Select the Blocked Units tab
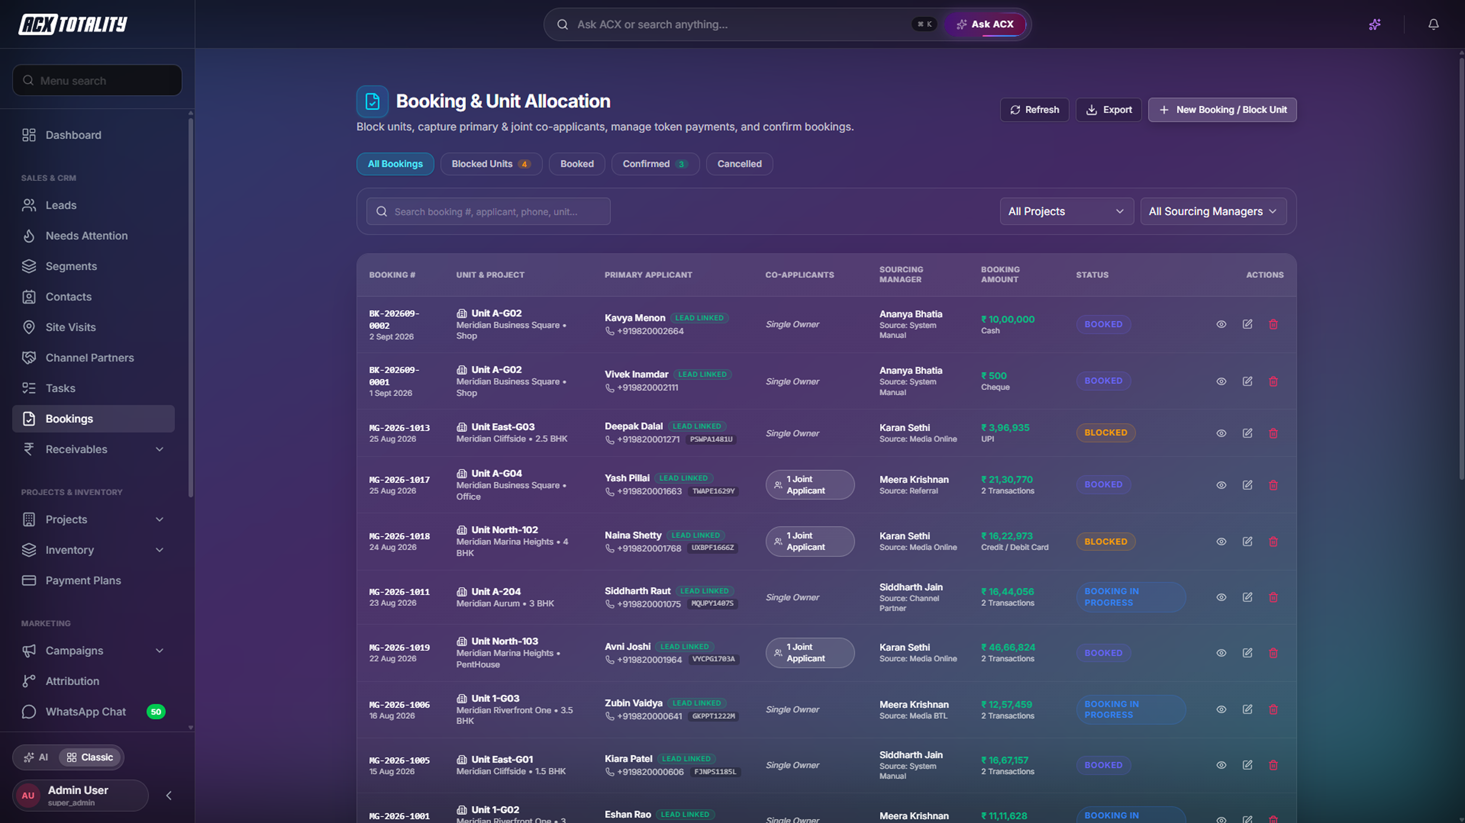This screenshot has width=1465, height=823. coord(491,164)
